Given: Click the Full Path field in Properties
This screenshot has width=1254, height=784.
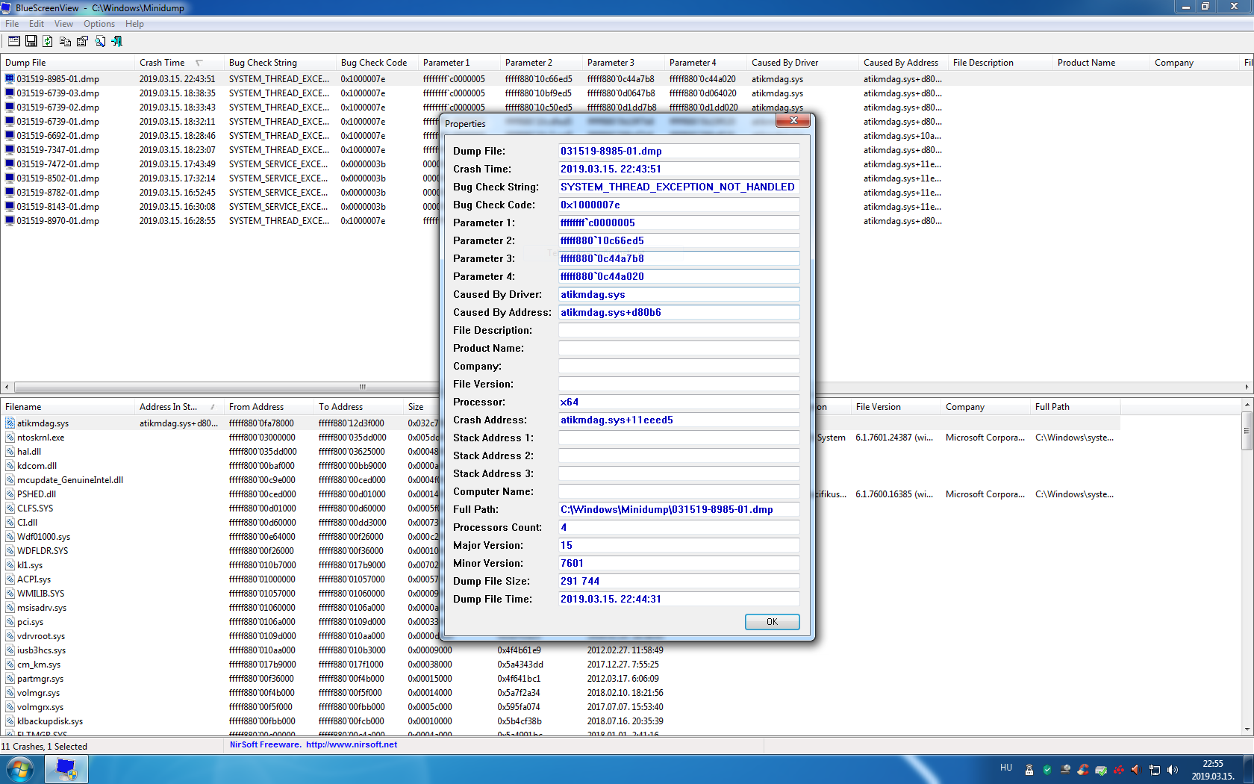Looking at the screenshot, I should click(x=679, y=509).
